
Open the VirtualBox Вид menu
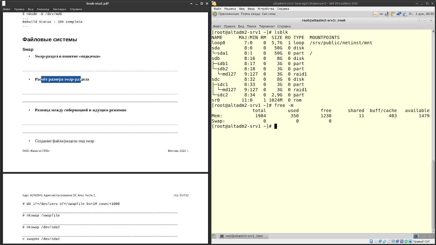click(x=242, y=9)
